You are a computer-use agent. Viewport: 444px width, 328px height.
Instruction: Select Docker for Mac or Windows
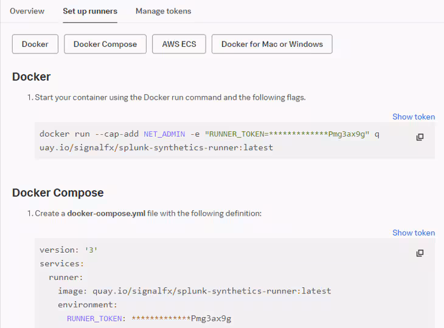[x=272, y=44]
